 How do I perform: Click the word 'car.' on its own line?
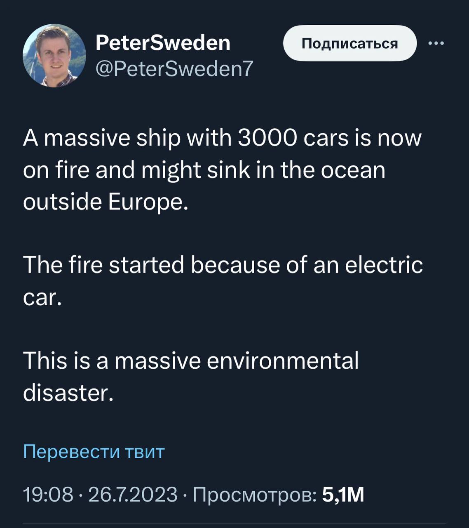pos(42,297)
